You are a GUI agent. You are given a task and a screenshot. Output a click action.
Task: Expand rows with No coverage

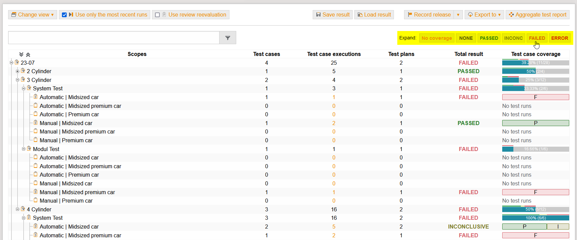[437, 38]
